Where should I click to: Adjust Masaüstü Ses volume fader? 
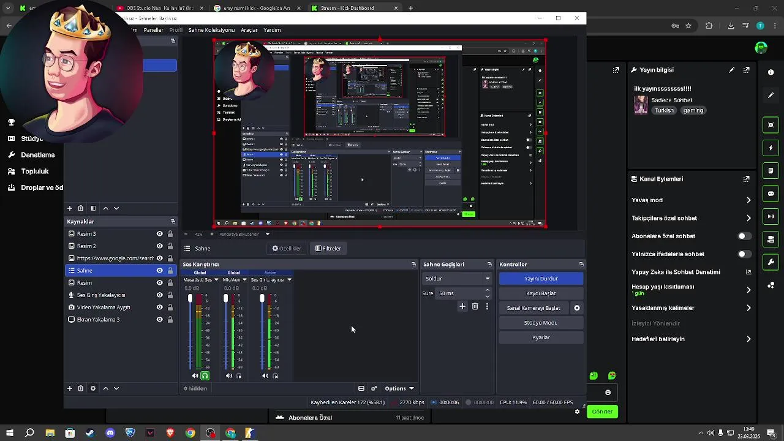tap(190, 298)
